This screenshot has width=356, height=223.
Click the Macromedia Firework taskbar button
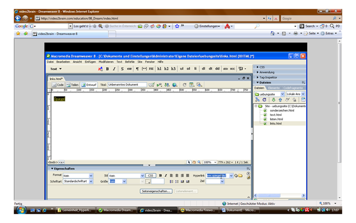pos(198,210)
